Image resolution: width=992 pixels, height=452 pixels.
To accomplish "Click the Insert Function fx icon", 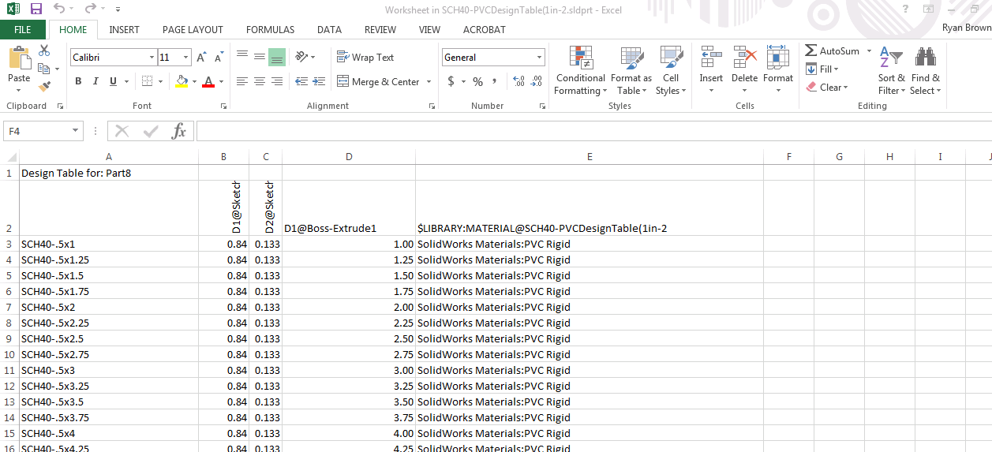I will [179, 131].
